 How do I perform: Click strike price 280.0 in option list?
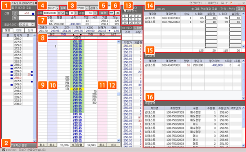pos(18,39)
